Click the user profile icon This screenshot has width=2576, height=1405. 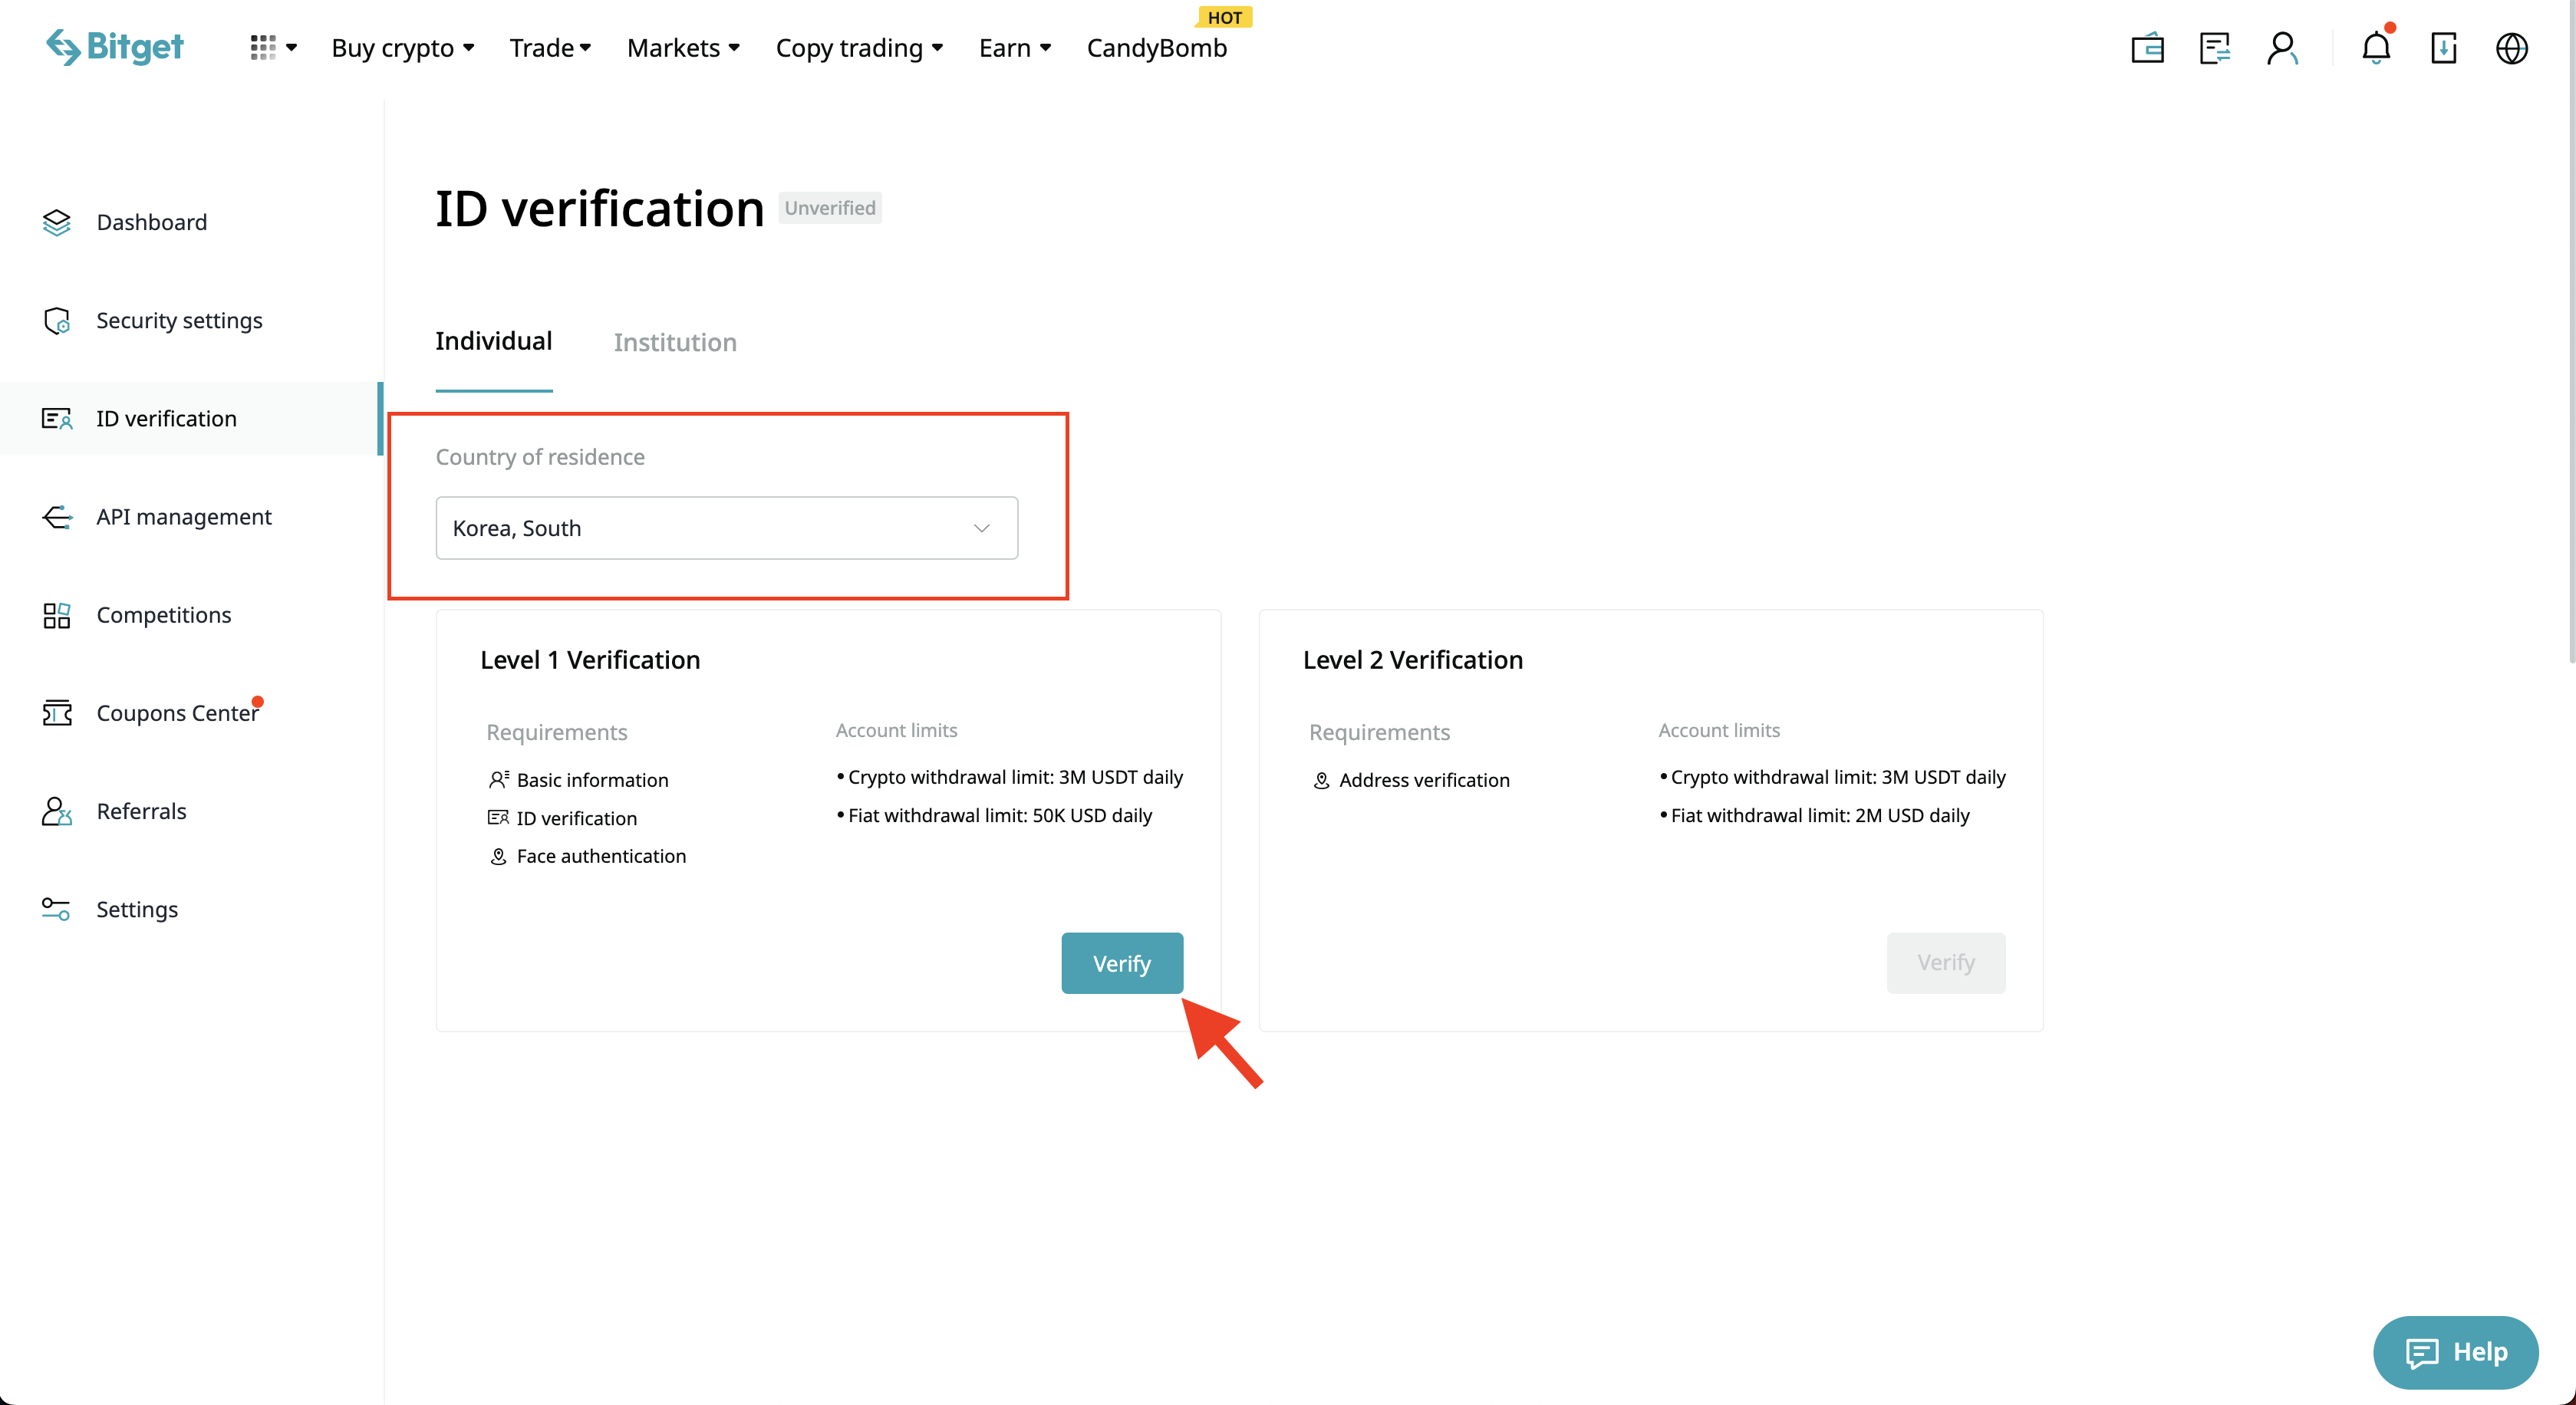[x=2282, y=48]
